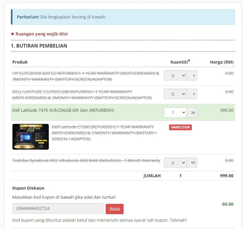Click the HABIS STOK badge

pyautogui.click(x=180, y=127)
